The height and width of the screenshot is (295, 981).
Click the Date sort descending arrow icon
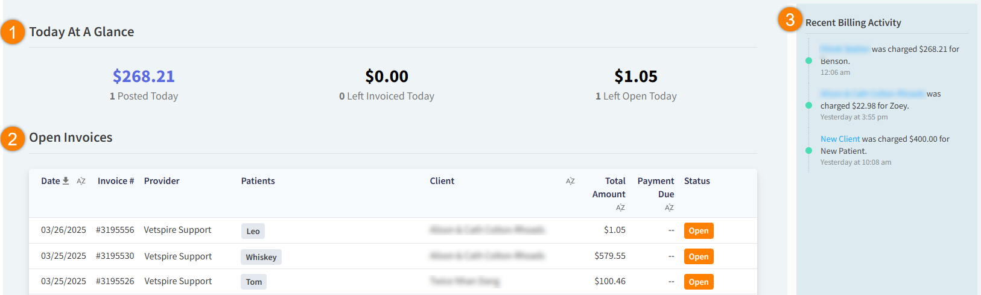(66, 181)
